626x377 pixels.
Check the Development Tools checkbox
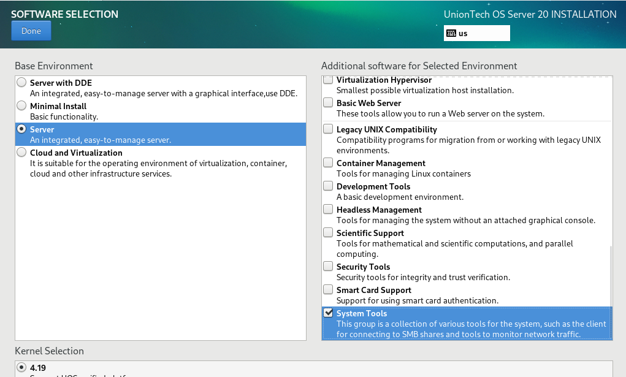click(328, 186)
